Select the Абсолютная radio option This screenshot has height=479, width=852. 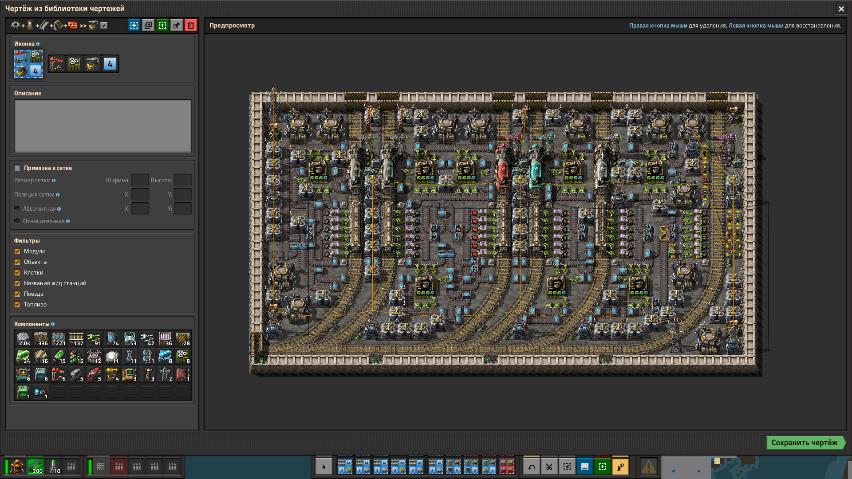[x=17, y=208]
